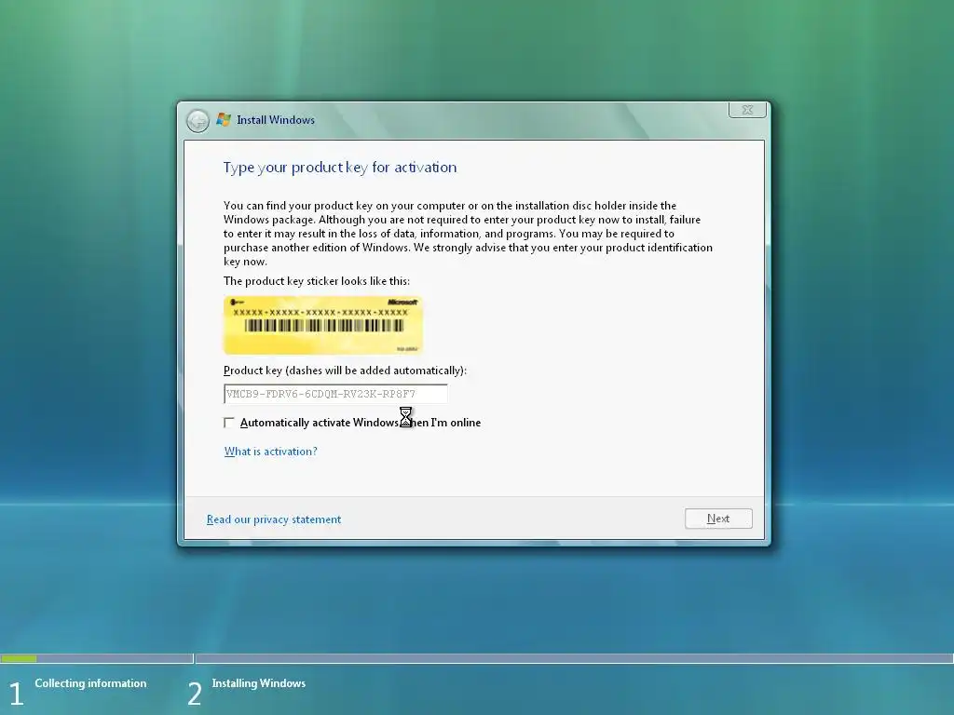Focus the product key input field

[x=335, y=394]
